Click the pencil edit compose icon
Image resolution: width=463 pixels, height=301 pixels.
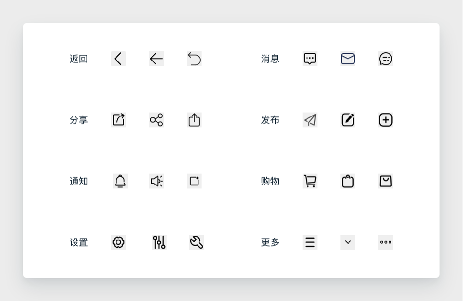click(x=348, y=120)
